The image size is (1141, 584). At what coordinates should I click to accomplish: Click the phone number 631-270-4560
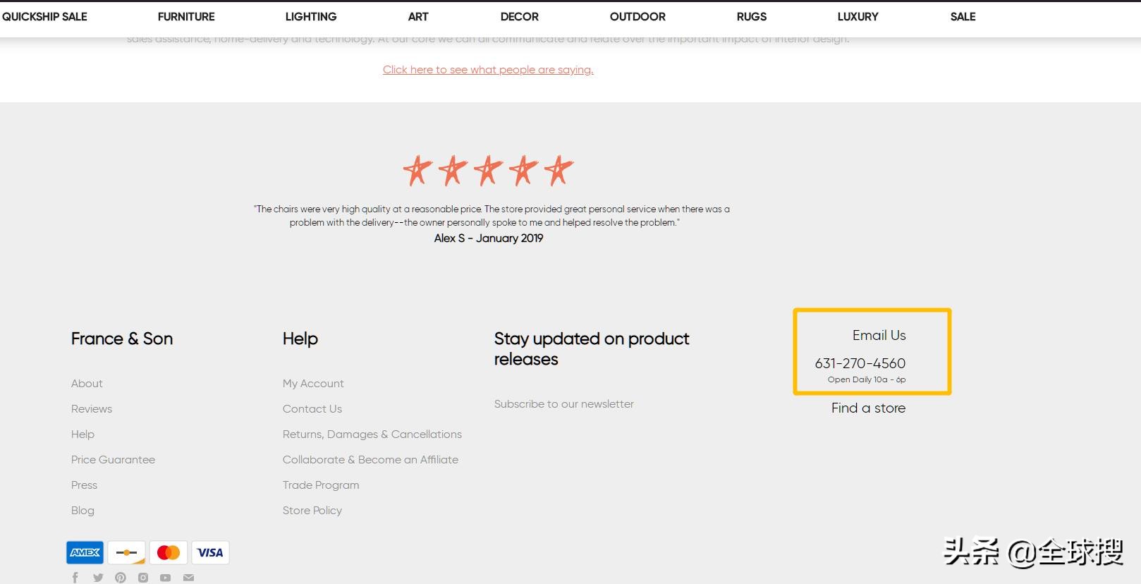coord(860,363)
